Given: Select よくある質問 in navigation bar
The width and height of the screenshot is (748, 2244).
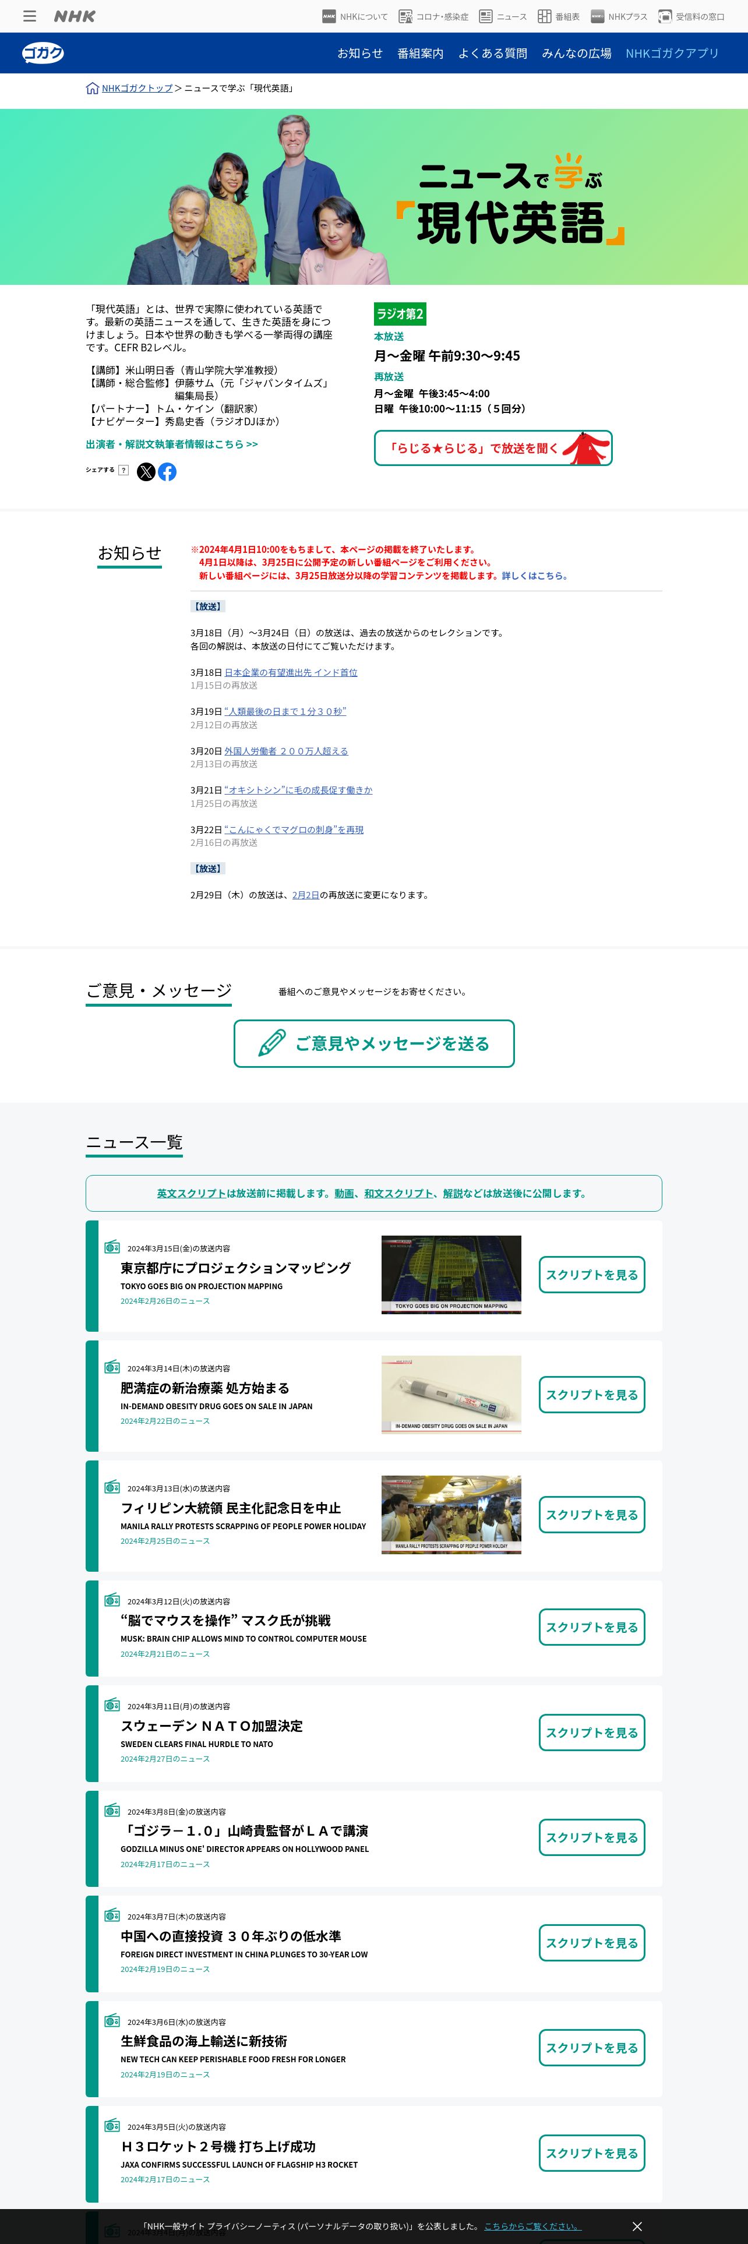Looking at the screenshot, I should 493,53.
